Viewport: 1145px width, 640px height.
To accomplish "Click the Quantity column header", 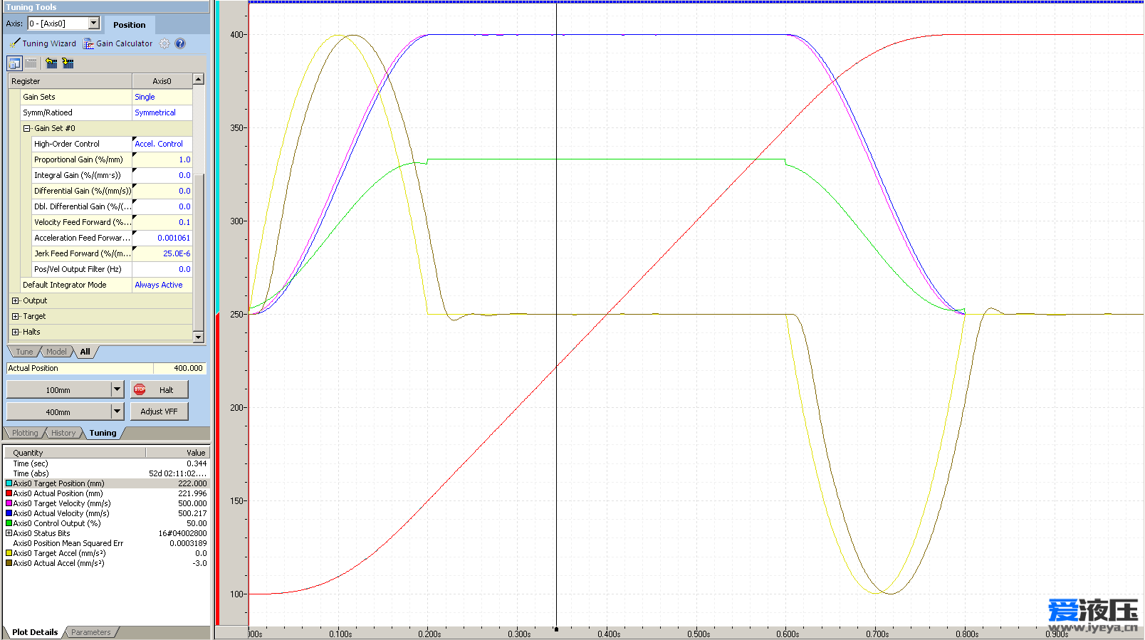I will (75, 453).
